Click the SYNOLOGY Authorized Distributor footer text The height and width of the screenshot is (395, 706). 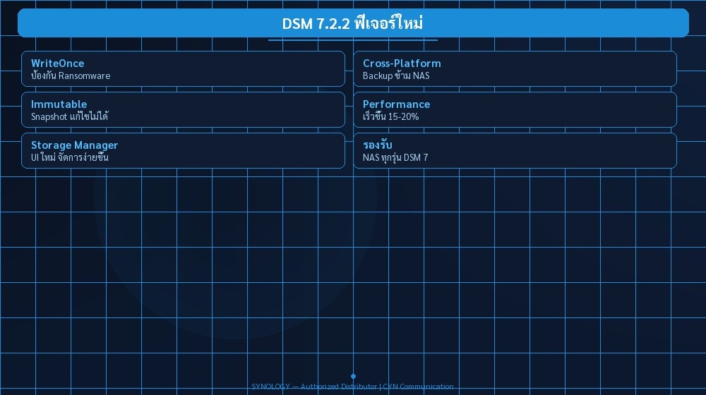pyautogui.click(x=352, y=387)
